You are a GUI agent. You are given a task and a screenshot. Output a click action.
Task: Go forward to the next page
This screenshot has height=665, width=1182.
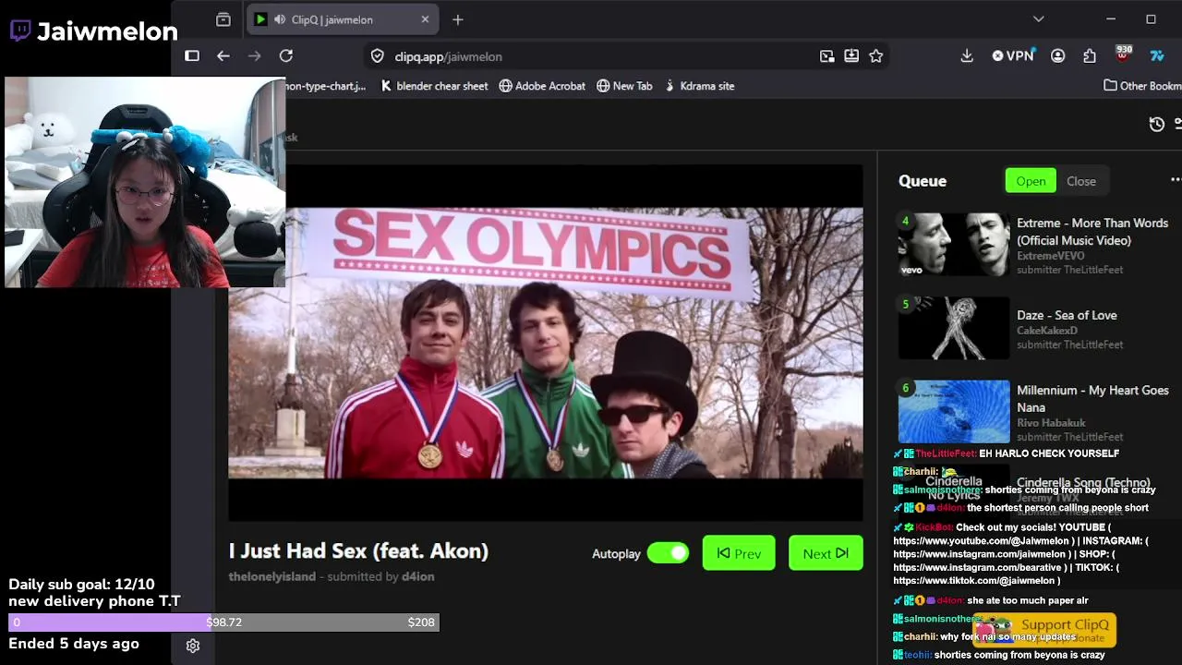point(255,56)
